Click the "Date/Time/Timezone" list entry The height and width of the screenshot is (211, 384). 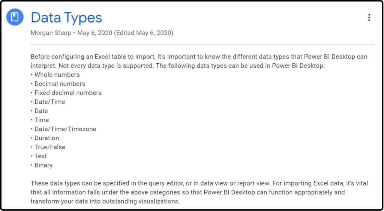(x=65, y=129)
